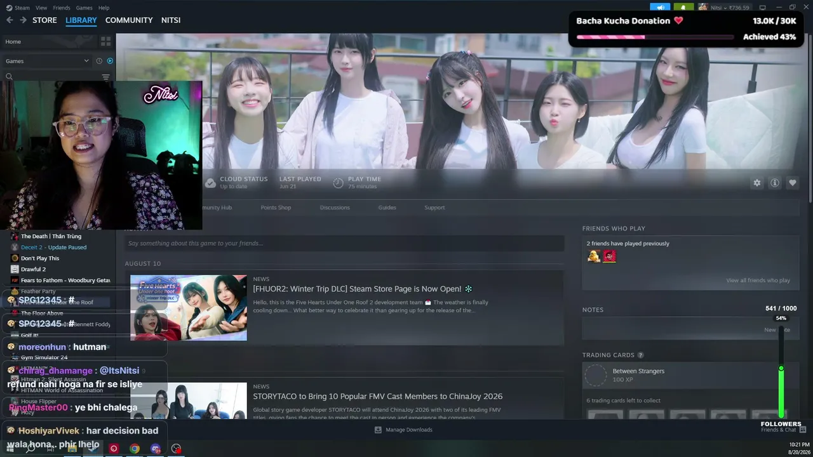This screenshot has width=813, height=457.
Task: Open the Support link
Action: (434, 208)
